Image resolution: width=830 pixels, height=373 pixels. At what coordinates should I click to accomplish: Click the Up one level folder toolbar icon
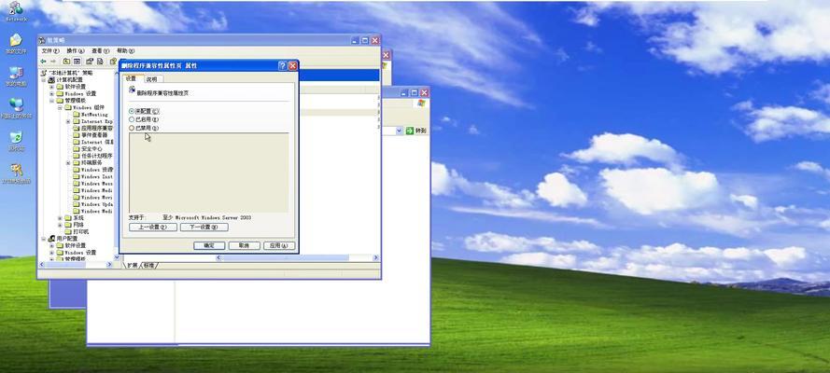(66, 62)
